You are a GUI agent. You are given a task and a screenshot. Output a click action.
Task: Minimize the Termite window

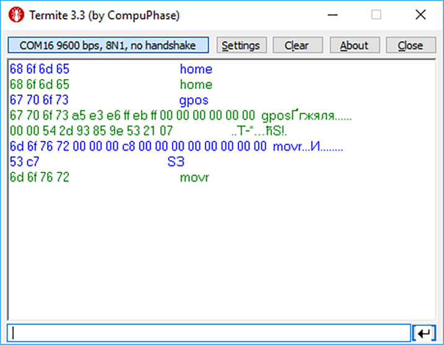point(329,15)
